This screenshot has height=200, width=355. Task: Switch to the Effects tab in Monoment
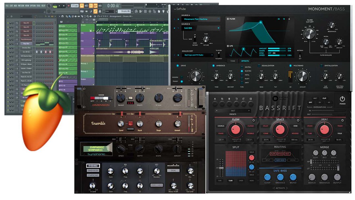[245, 61]
